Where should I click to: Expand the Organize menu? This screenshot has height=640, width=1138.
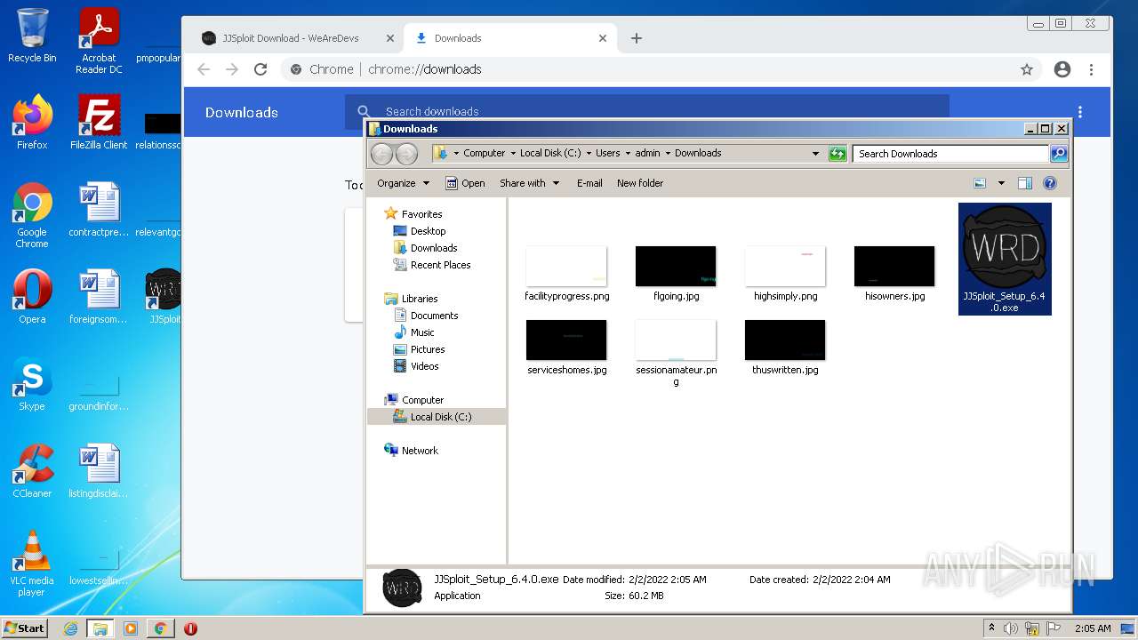coord(403,183)
